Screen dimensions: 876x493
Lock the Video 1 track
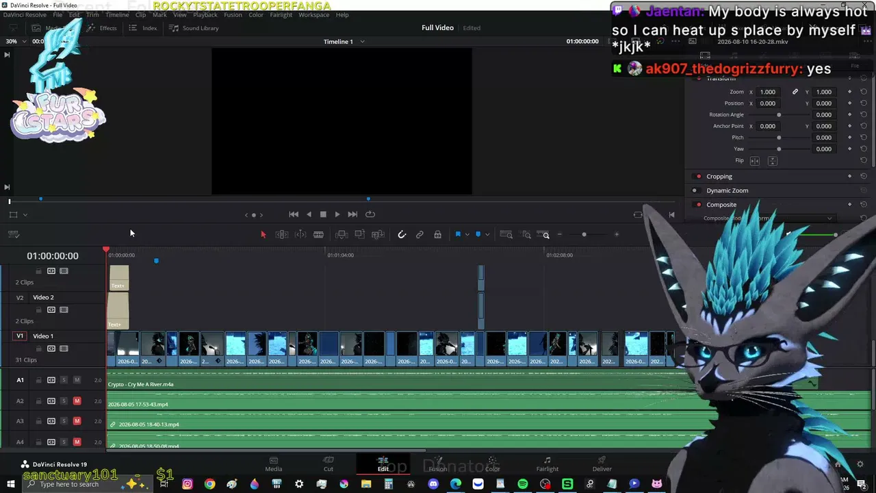(38, 349)
